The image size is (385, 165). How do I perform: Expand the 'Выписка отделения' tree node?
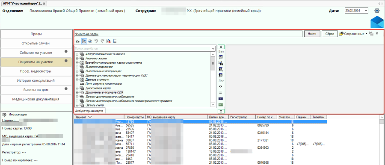pos(77,67)
